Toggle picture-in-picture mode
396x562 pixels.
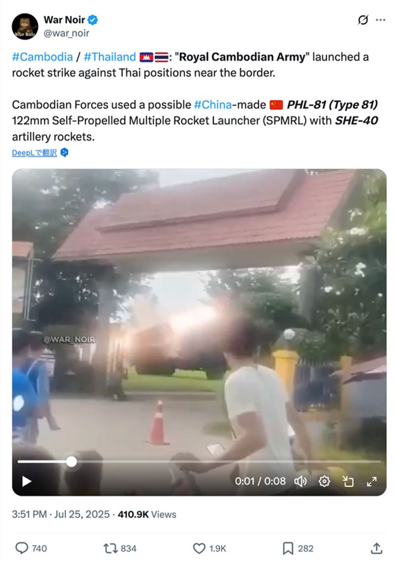pos(347,481)
